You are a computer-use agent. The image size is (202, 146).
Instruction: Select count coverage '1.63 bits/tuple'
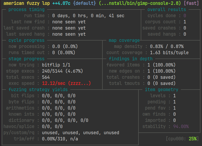[169, 53]
